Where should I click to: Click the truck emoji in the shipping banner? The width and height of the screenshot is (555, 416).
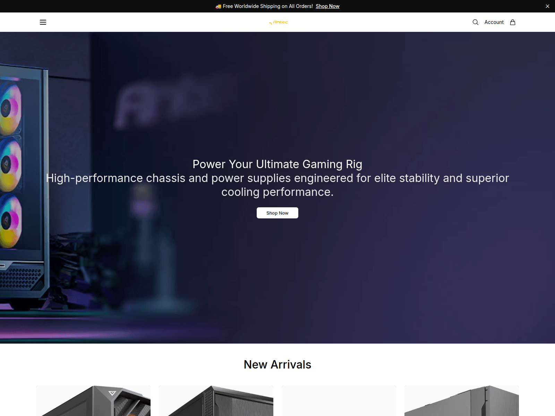218,6
